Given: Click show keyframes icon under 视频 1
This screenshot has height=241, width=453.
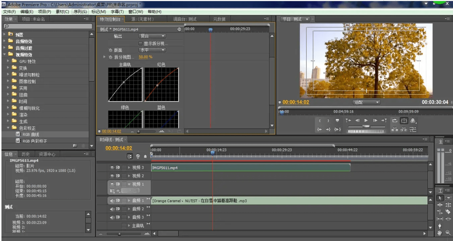Looking at the screenshot, I should 118,191.
